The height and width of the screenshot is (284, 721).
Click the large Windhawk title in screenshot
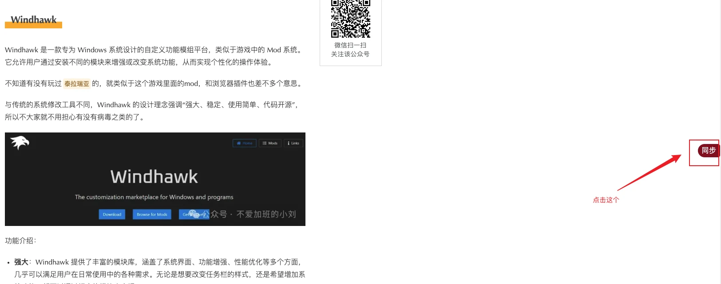point(154,177)
